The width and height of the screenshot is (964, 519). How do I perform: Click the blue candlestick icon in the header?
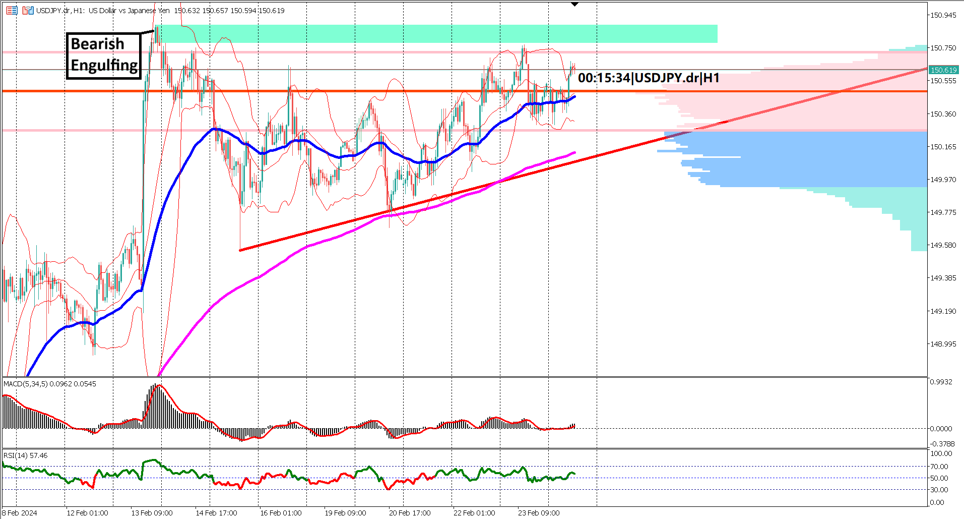click(31, 10)
